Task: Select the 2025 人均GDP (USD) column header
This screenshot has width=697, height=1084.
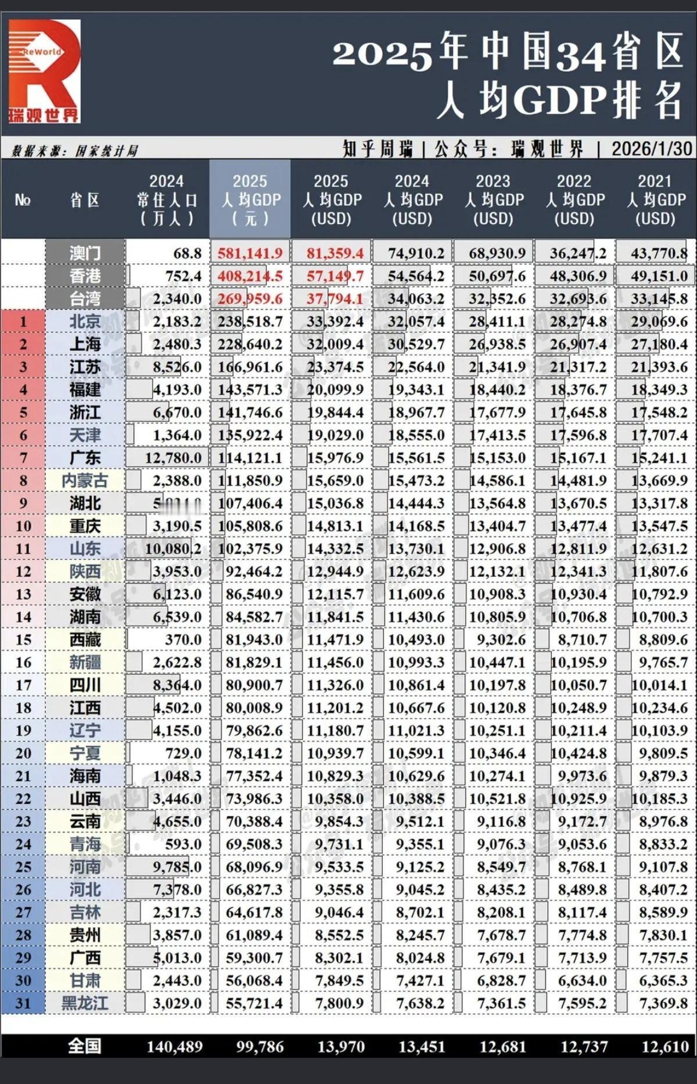Action: (331, 200)
